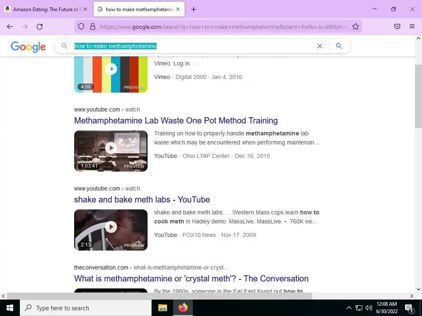Click the taskbar 'Type here to search' box
This screenshot has width=422, height=316.
coord(86,308)
